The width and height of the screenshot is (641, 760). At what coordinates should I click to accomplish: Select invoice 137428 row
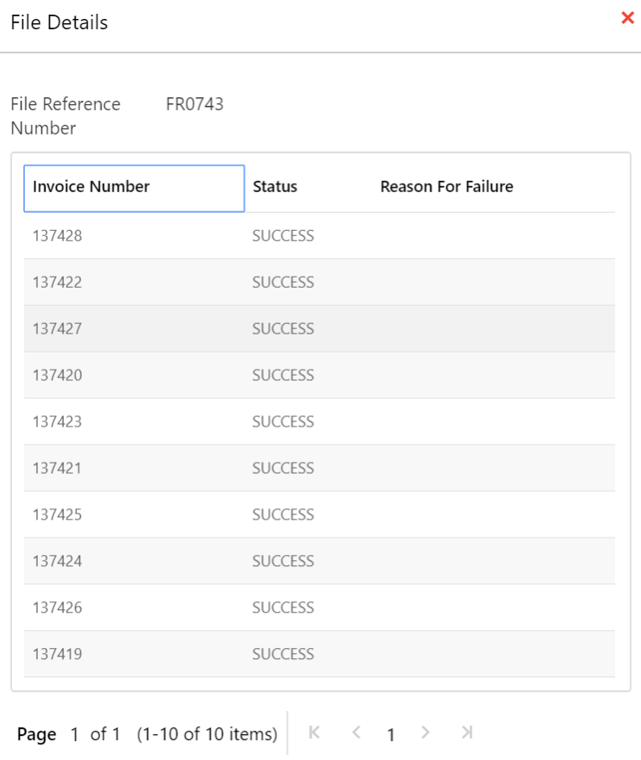point(58,235)
